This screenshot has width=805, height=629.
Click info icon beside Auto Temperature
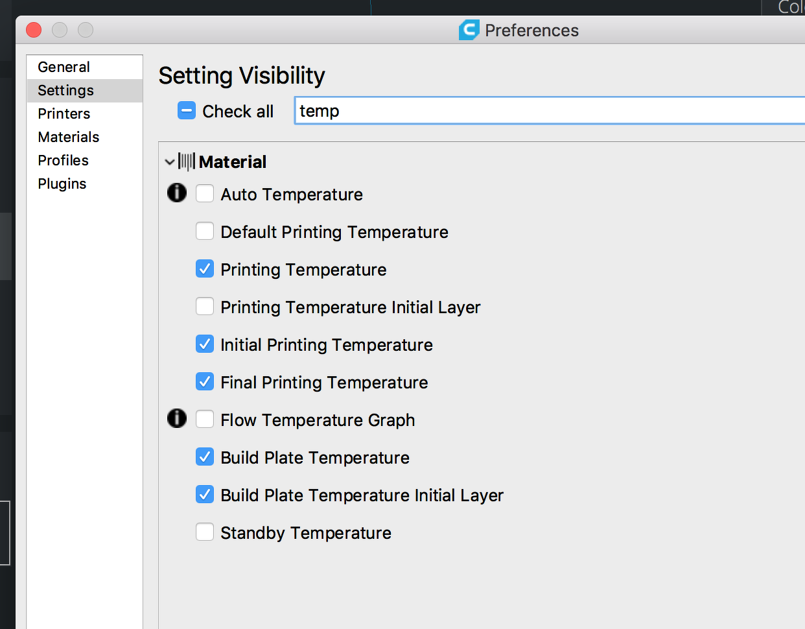tap(177, 193)
